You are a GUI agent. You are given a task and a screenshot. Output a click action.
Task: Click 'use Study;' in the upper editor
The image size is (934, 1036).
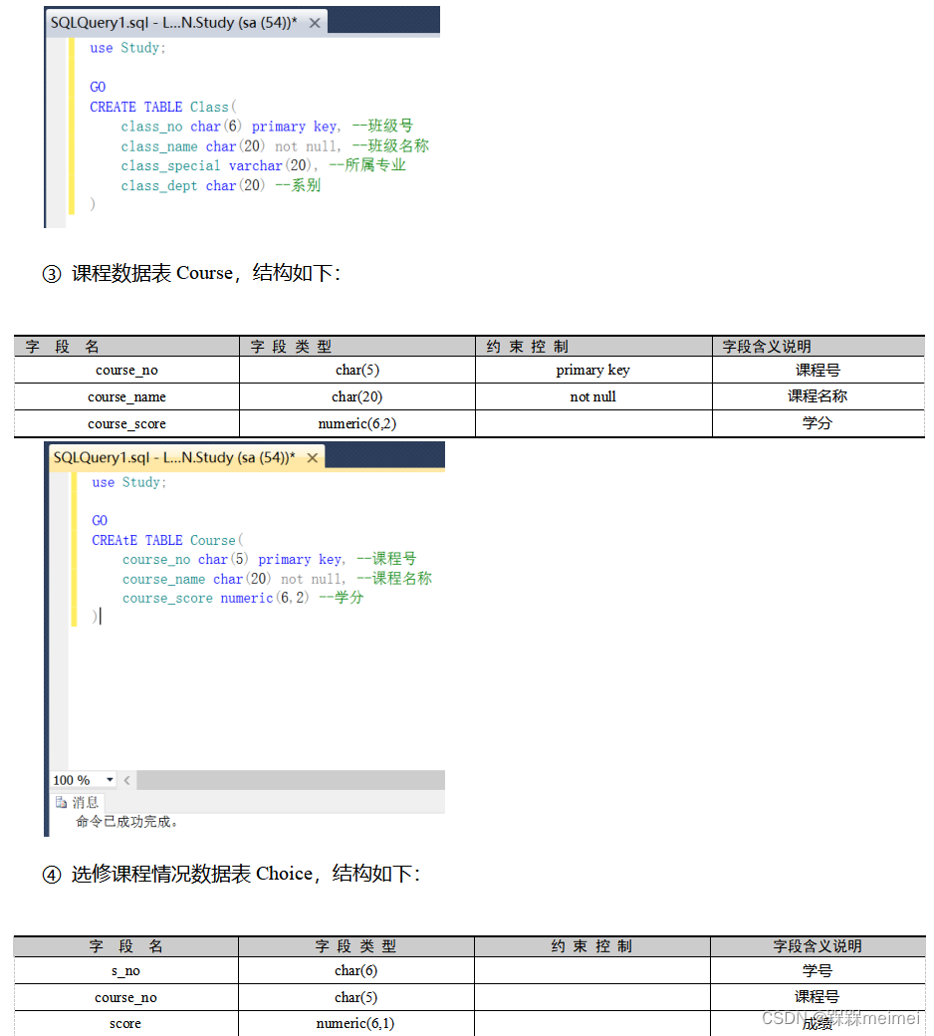(x=128, y=48)
